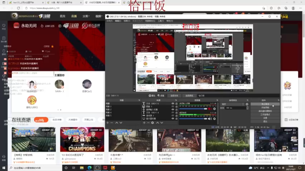This screenshot has height=171, width=305.
Task: Unmute the red muted audio input capture
Action: 210,109
